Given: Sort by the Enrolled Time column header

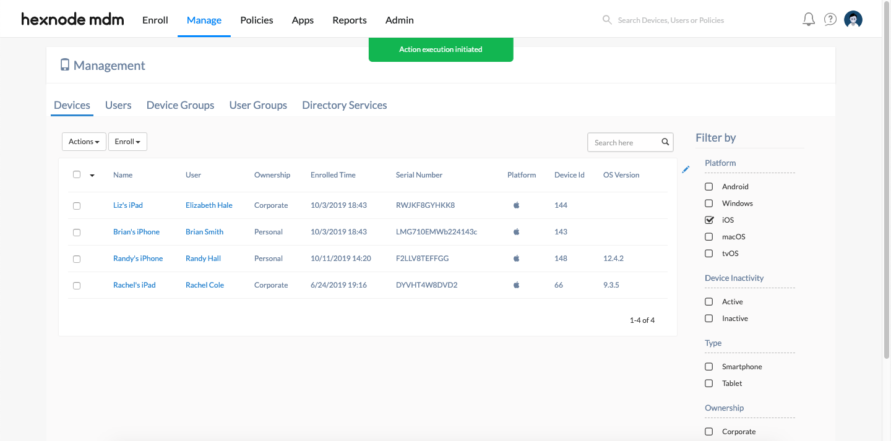Looking at the screenshot, I should pos(333,175).
